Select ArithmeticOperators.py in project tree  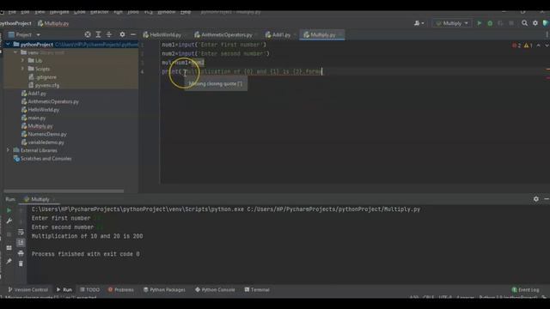[x=53, y=101]
